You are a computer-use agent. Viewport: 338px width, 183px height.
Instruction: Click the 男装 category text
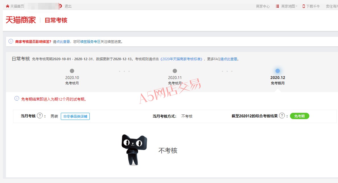[x=54, y=116]
